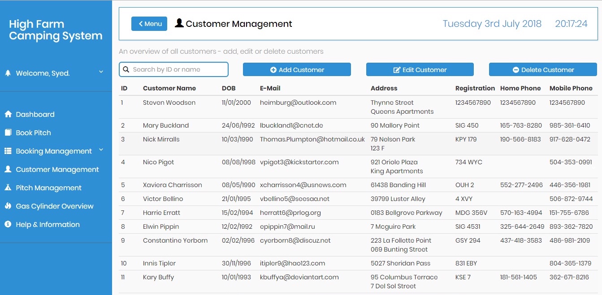This screenshot has height=295, width=602.
Task: Click the Delete Customer button
Action: pos(543,69)
